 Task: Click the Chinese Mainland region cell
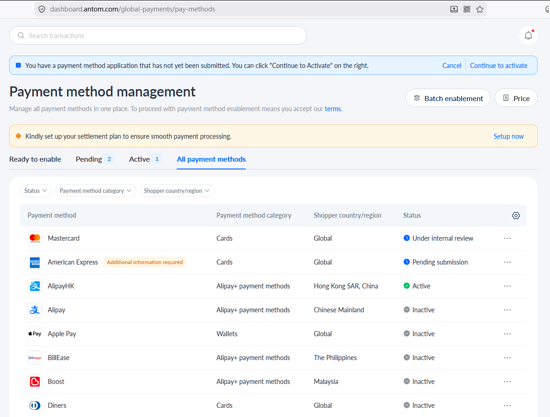click(x=339, y=310)
